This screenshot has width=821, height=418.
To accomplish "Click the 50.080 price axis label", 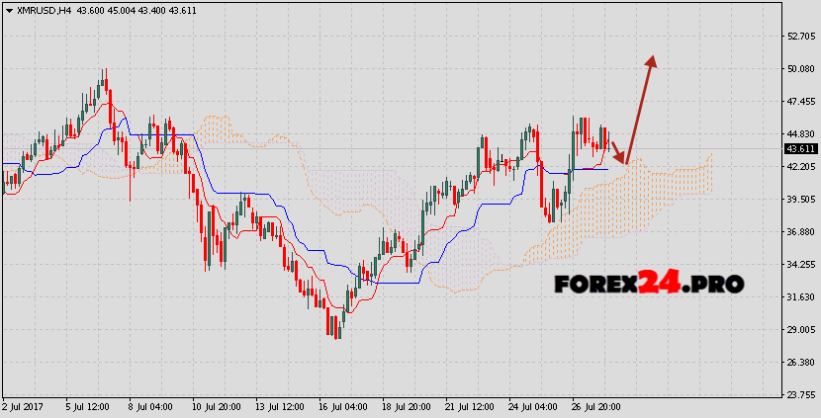I will 799,68.
